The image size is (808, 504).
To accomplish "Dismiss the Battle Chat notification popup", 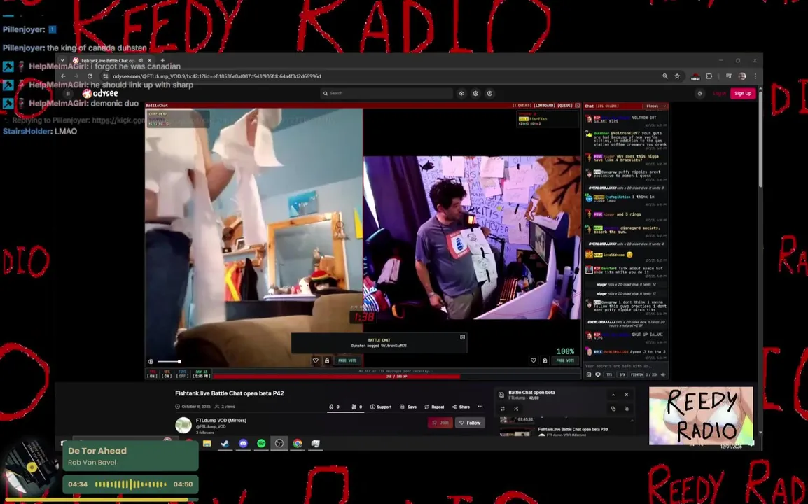I will click(462, 337).
